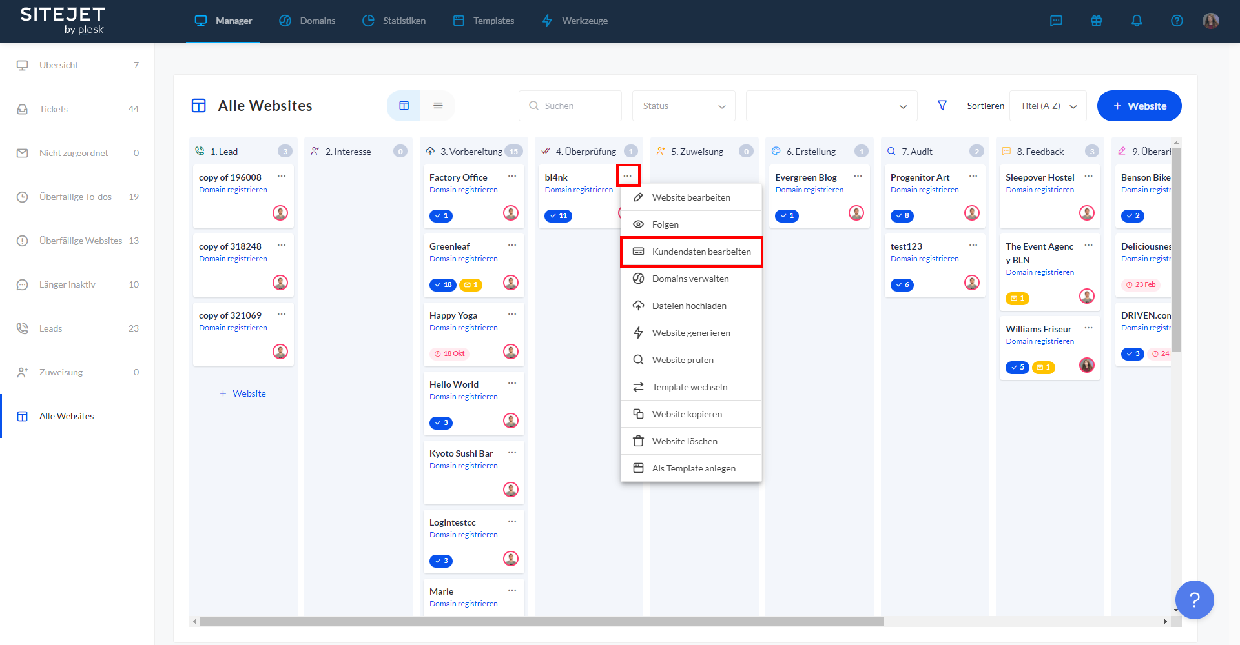The width and height of the screenshot is (1240, 645).
Task: Open the Manager tab
Action: coord(223,21)
